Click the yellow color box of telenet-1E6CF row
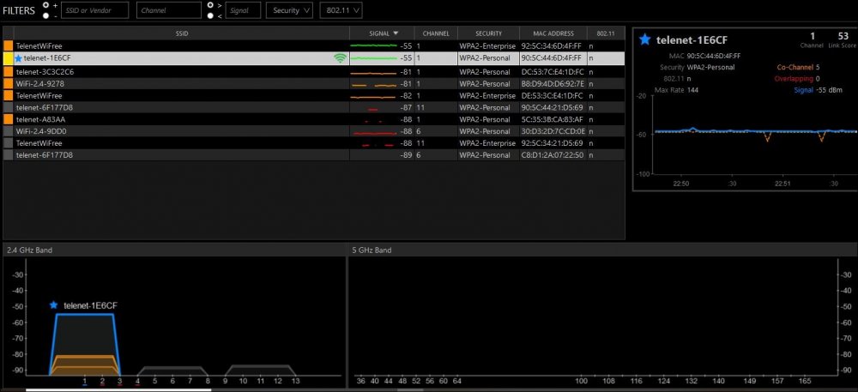The width and height of the screenshot is (858, 392). click(x=9, y=58)
